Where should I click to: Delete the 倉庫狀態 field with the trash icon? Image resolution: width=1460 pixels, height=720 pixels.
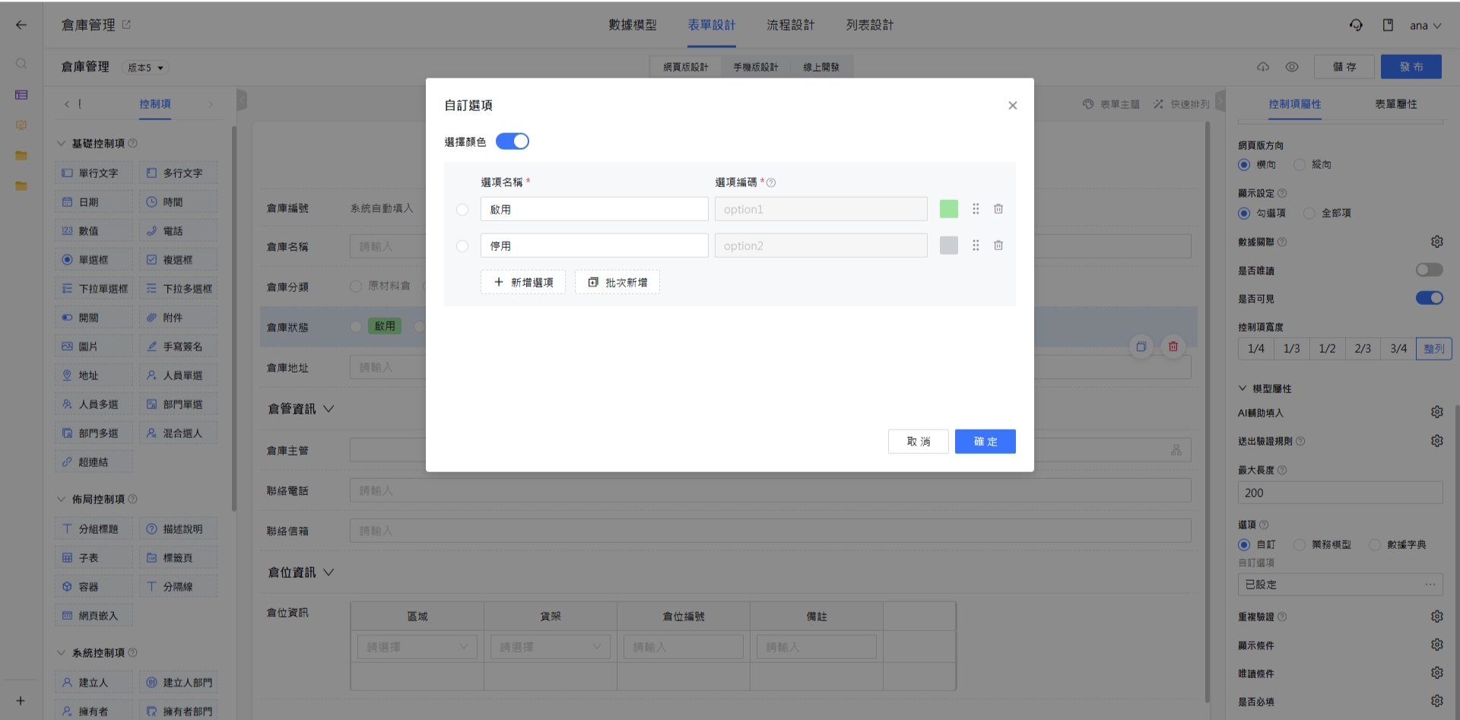tap(1173, 347)
